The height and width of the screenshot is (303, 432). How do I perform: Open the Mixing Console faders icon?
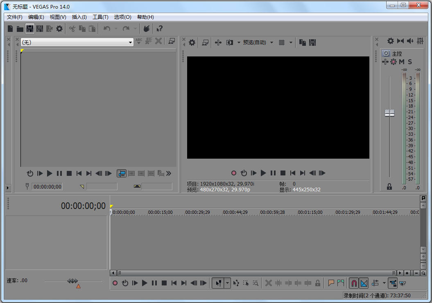click(x=421, y=41)
